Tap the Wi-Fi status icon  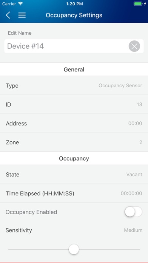[20, 4]
